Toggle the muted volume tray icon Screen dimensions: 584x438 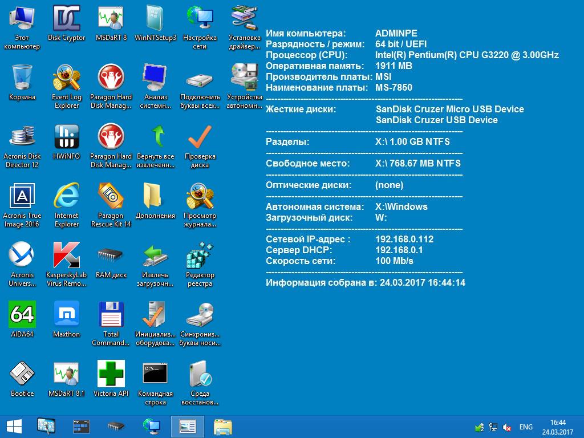[507, 427]
